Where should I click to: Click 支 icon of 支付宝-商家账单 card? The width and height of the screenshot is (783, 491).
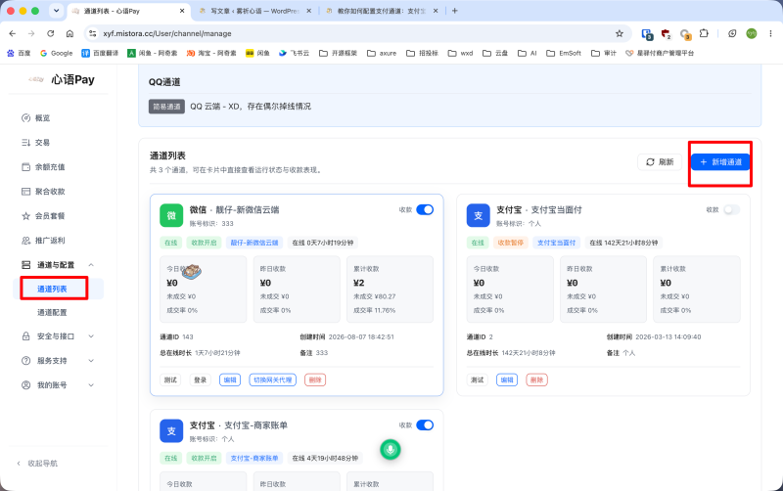click(x=171, y=431)
